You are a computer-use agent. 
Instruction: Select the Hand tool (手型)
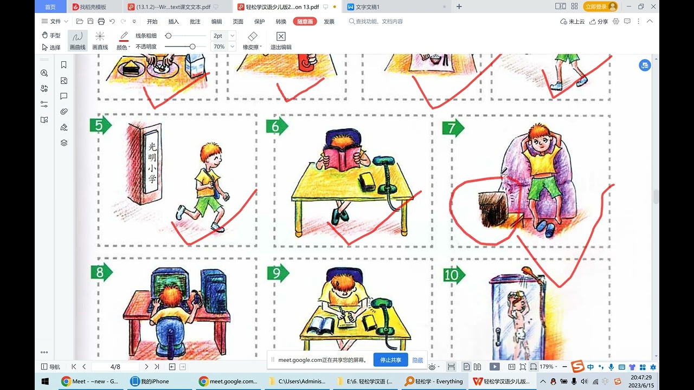coord(51,35)
